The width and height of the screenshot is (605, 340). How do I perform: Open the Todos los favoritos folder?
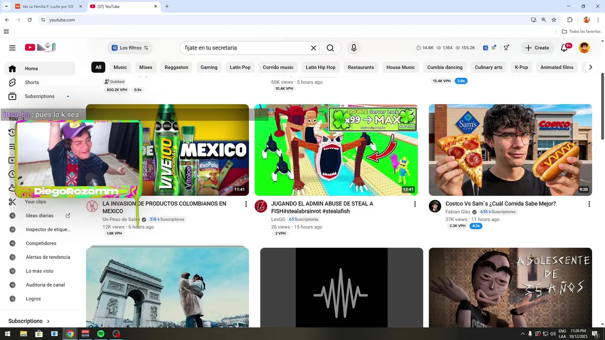click(x=581, y=32)
